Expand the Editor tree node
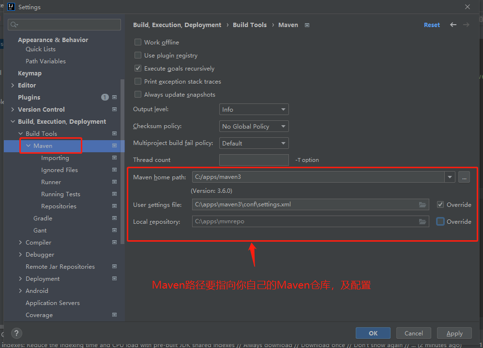483x348 pixels. click(13, 85)
